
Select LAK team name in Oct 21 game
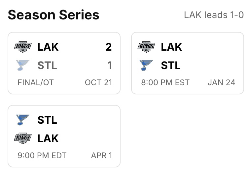[x=48, y=47]
